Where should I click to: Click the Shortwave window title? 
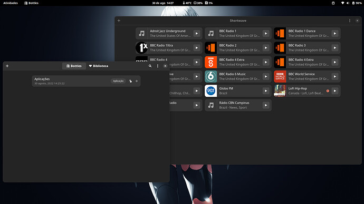click(x=238, y=21)
